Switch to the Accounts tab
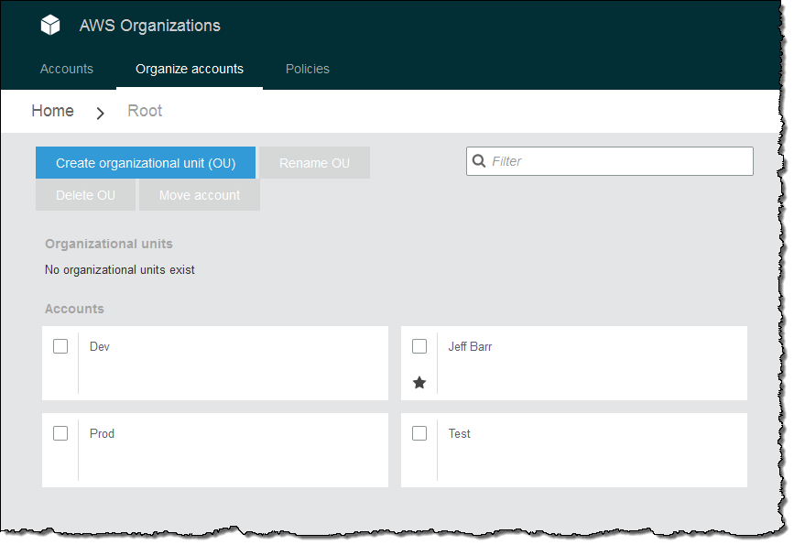This screenshot has height=545, width=794. (67, 70)
